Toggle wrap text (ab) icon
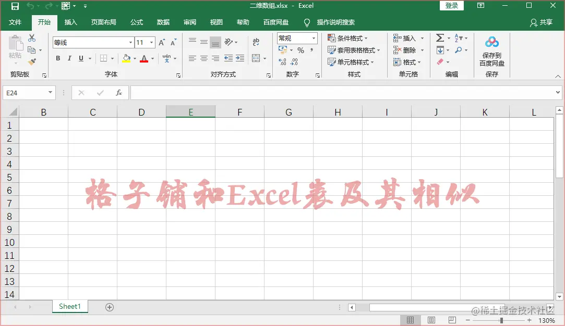 (256, 42)
